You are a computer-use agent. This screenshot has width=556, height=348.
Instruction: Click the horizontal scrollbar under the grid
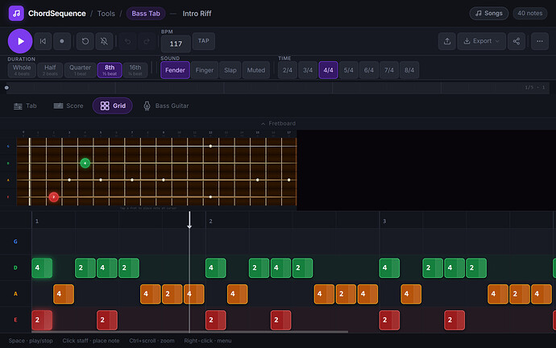[x=189, y=332]
